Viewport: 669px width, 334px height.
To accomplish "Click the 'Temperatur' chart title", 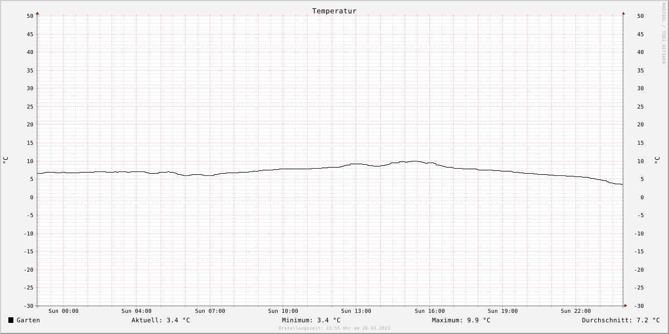I will tap(334, 11).
